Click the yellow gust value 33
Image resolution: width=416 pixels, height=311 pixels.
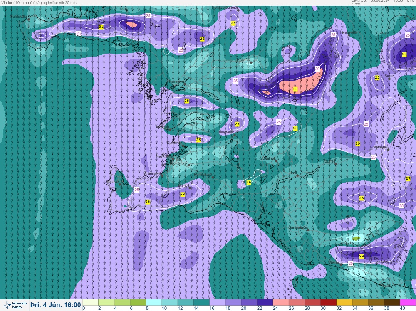[295, 89]
